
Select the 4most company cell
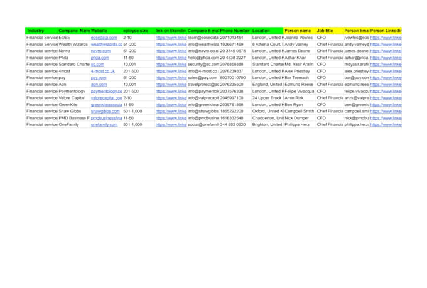pyautogui.click(x=74, y=71)
